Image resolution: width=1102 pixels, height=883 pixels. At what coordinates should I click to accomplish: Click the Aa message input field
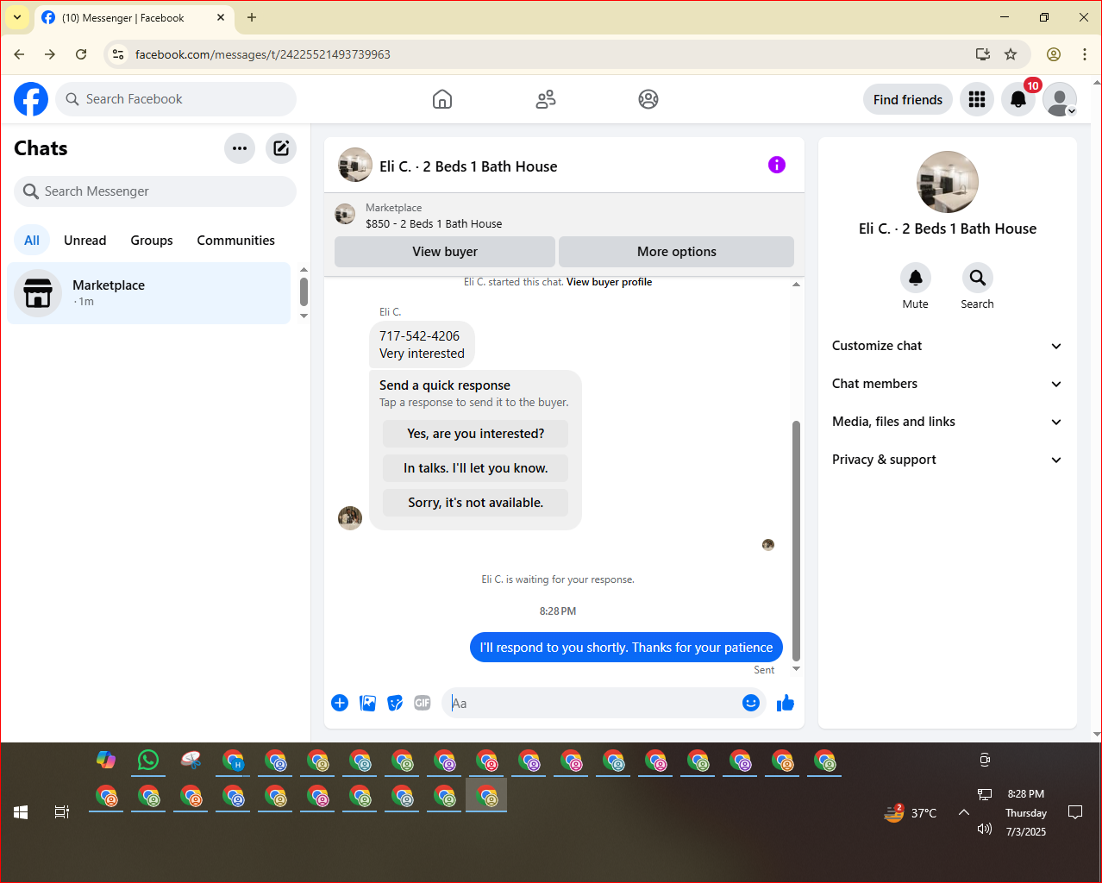point(592,703)
